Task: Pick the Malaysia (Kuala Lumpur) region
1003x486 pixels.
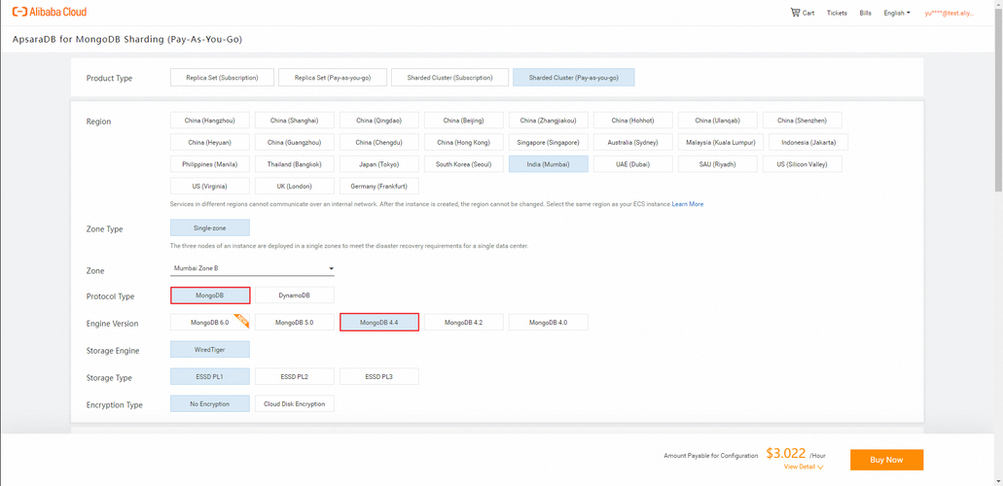Action: click(721, 142)
